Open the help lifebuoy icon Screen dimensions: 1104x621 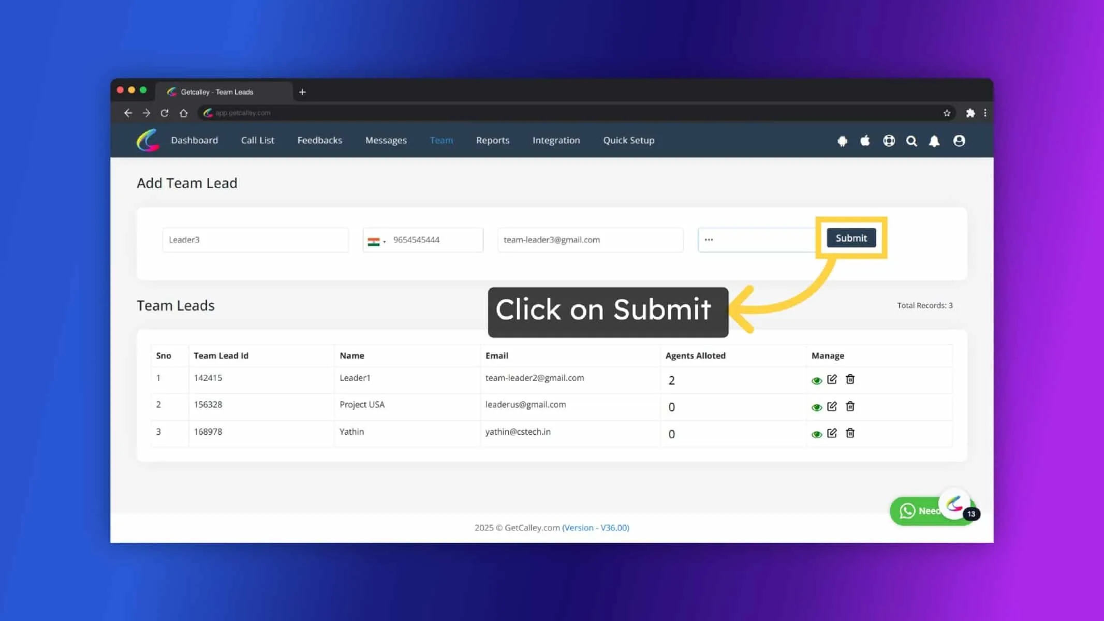(889, 141)
